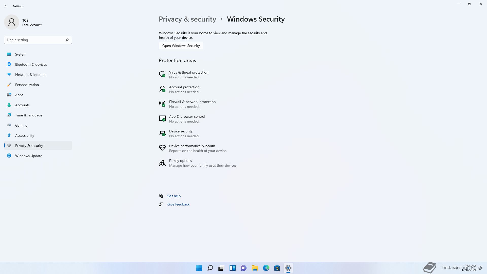The image size is (487, 274).
Task: Open the Get help link
Action: 174,196
